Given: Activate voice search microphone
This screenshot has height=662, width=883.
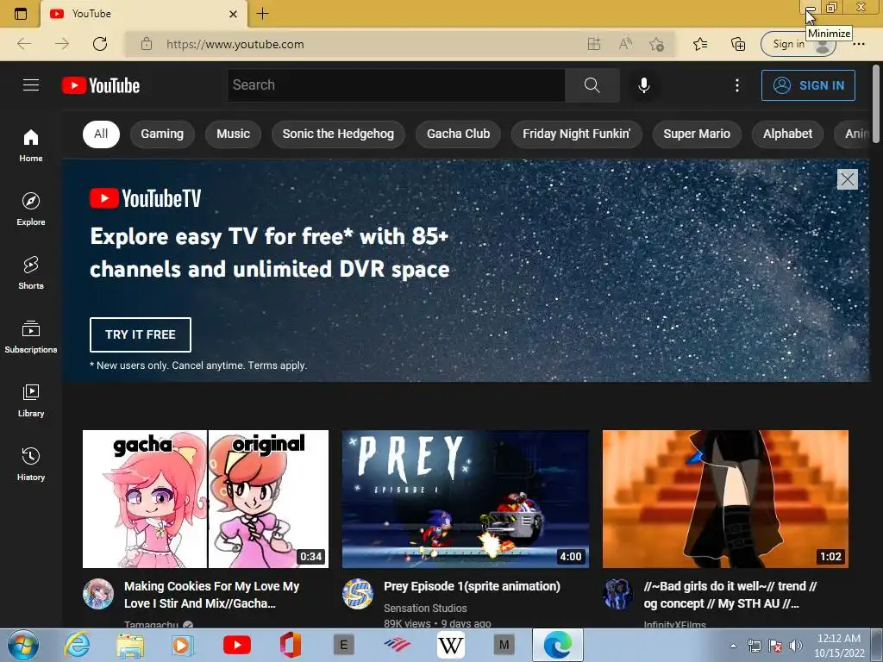Looking at the screenshot, I should pyautogui.click(x=644, y=85).
